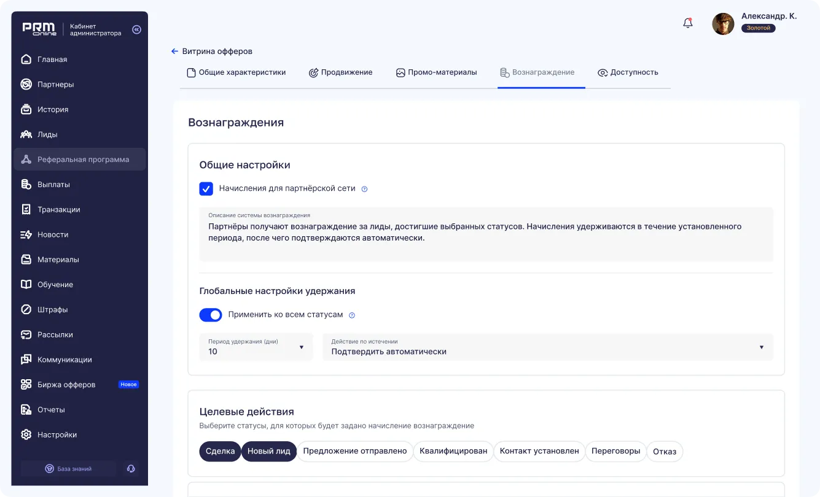
Task: Switch to the Продвижение tab
Action: 340,72
